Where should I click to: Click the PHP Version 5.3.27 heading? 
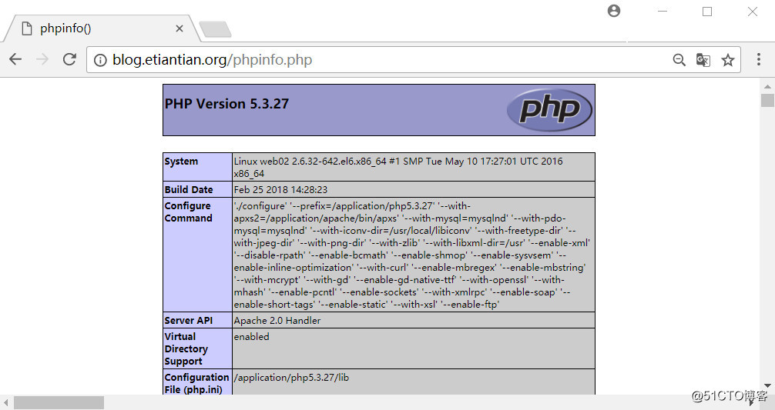click(226, 104)
